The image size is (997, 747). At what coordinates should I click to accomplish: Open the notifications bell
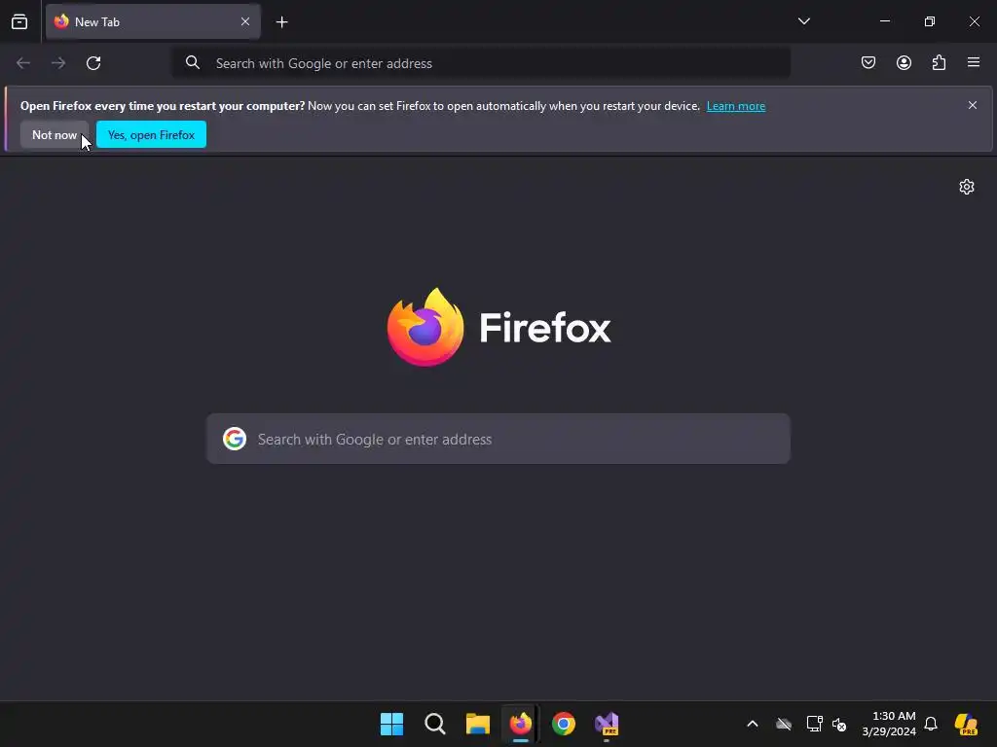931,724
